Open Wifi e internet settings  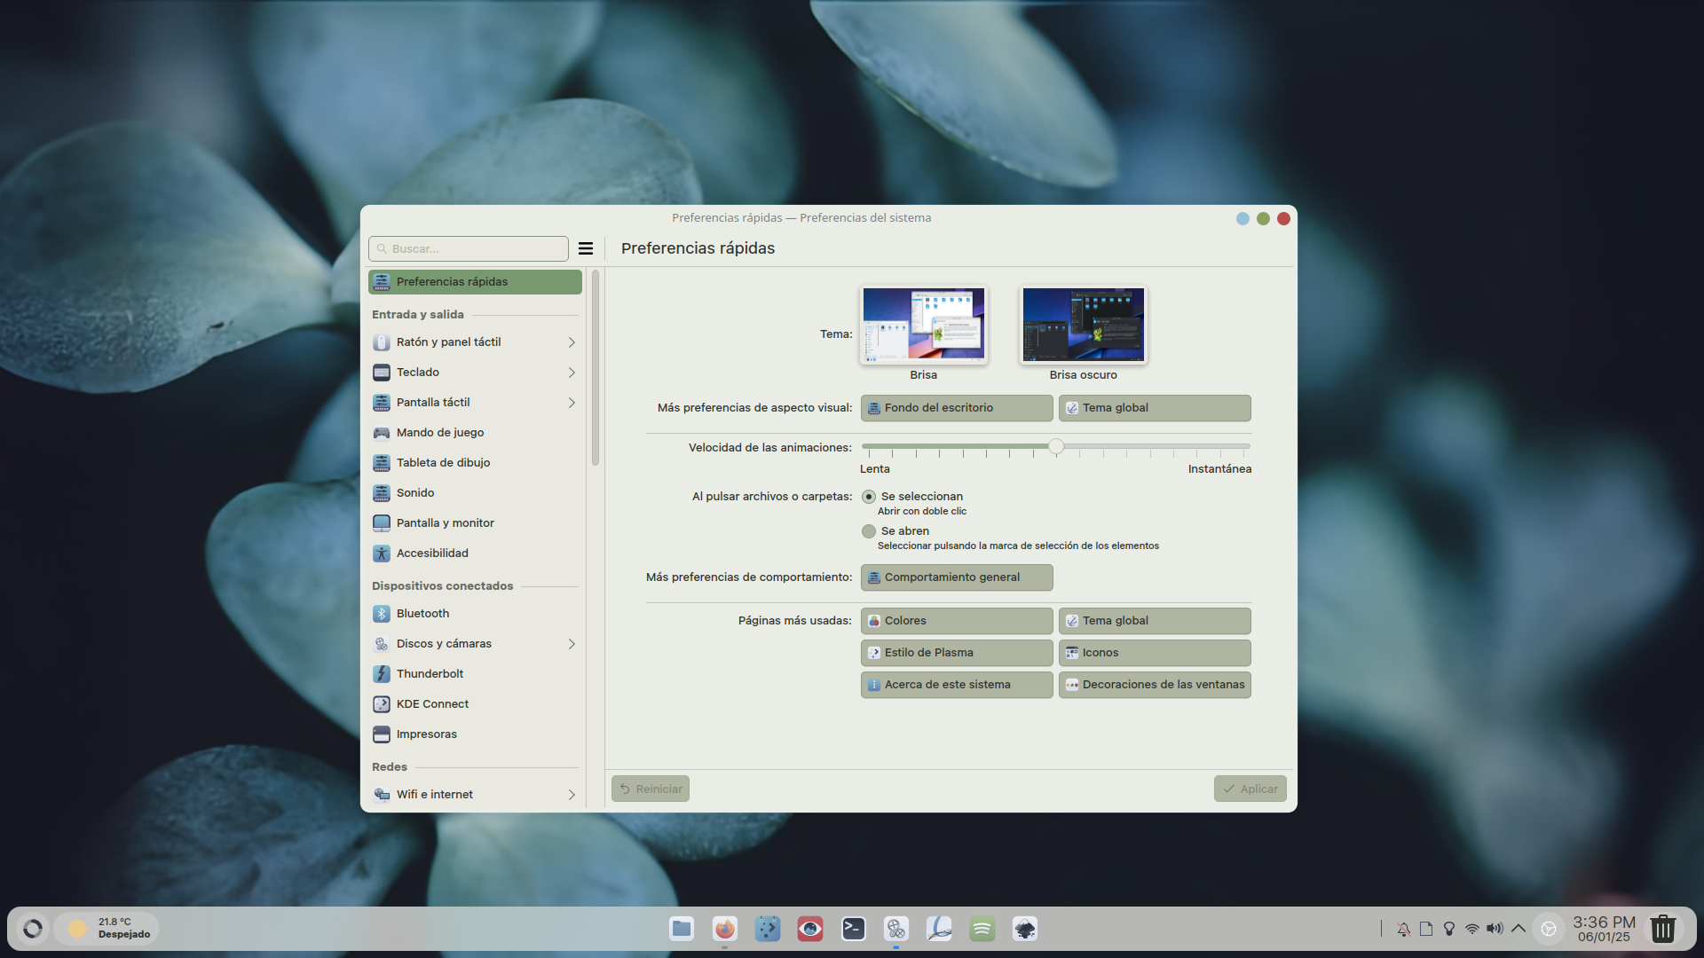coord(475,795)
